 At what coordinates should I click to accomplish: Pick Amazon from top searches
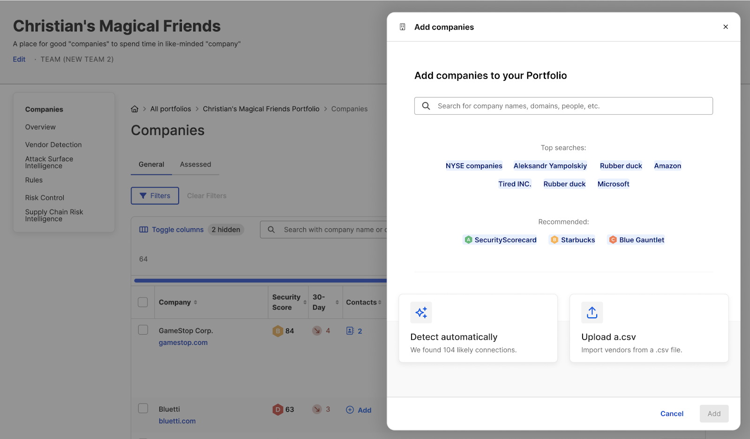[x=667, y=166]
